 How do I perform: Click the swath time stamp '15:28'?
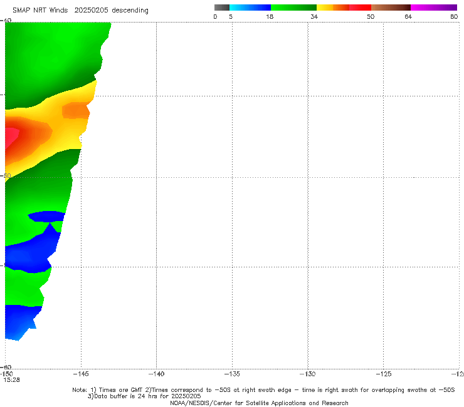(11, 380)
